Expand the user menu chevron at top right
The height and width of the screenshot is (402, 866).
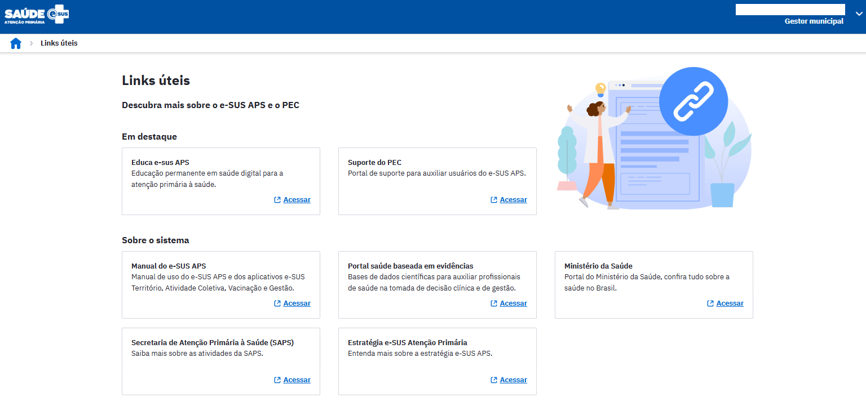[859, 15]
